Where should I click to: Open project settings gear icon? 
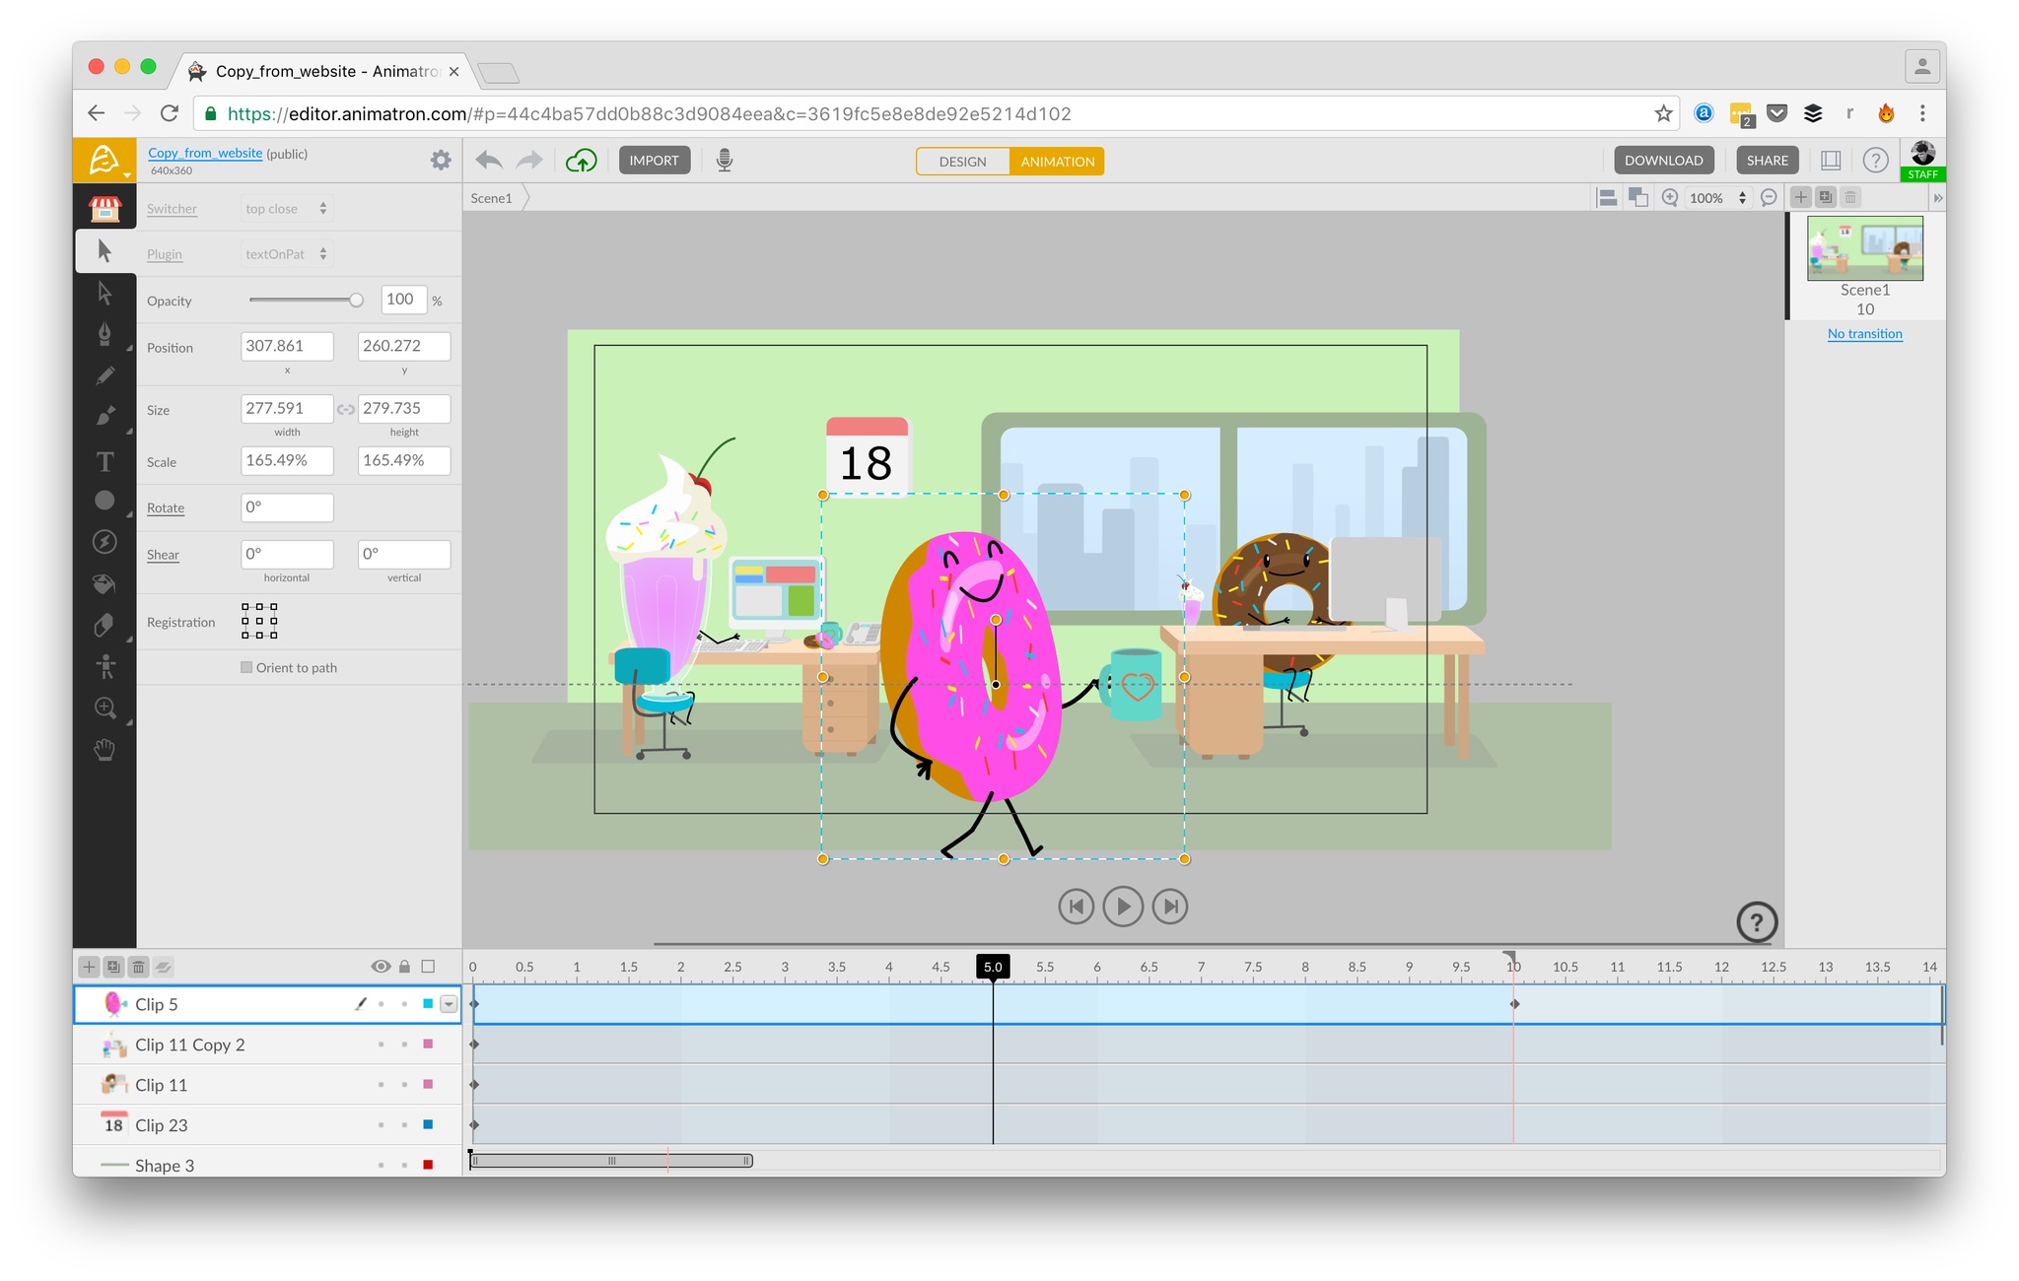(441, 160)
